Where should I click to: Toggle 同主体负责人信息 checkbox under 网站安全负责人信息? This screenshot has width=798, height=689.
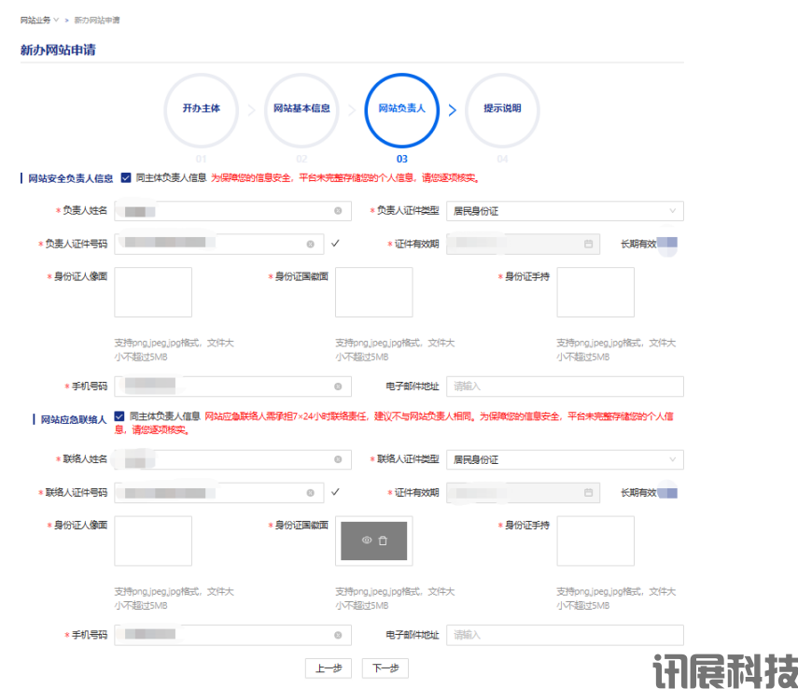(126, 177)
